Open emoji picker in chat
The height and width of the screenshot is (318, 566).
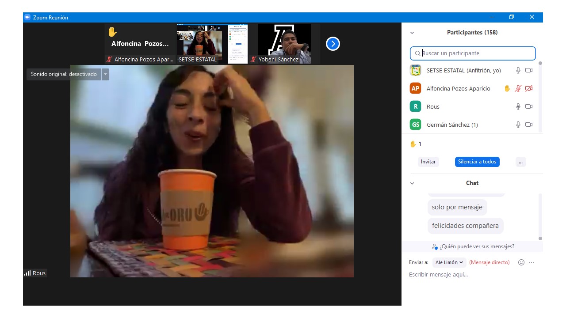click(521, 262)
